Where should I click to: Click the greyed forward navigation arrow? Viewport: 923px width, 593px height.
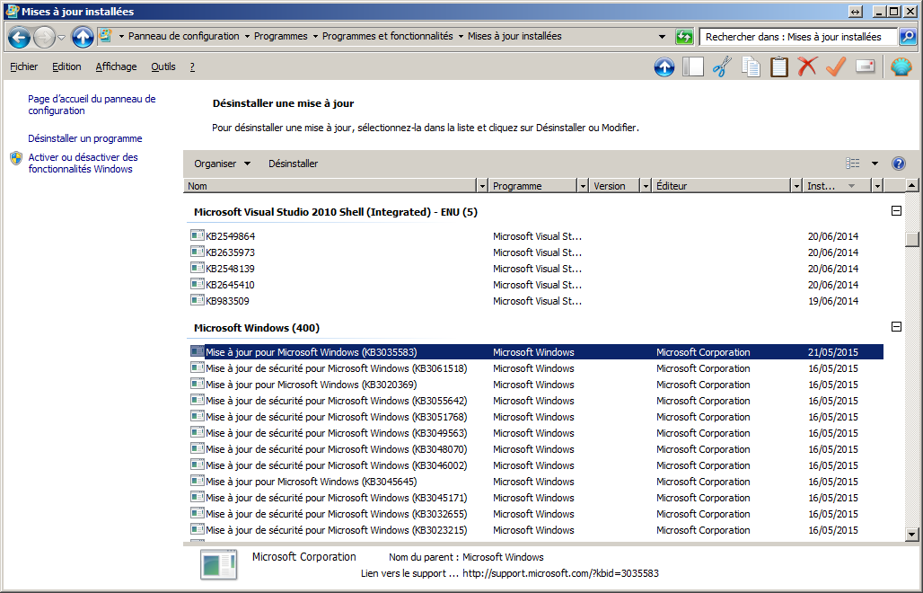[44, 37]
